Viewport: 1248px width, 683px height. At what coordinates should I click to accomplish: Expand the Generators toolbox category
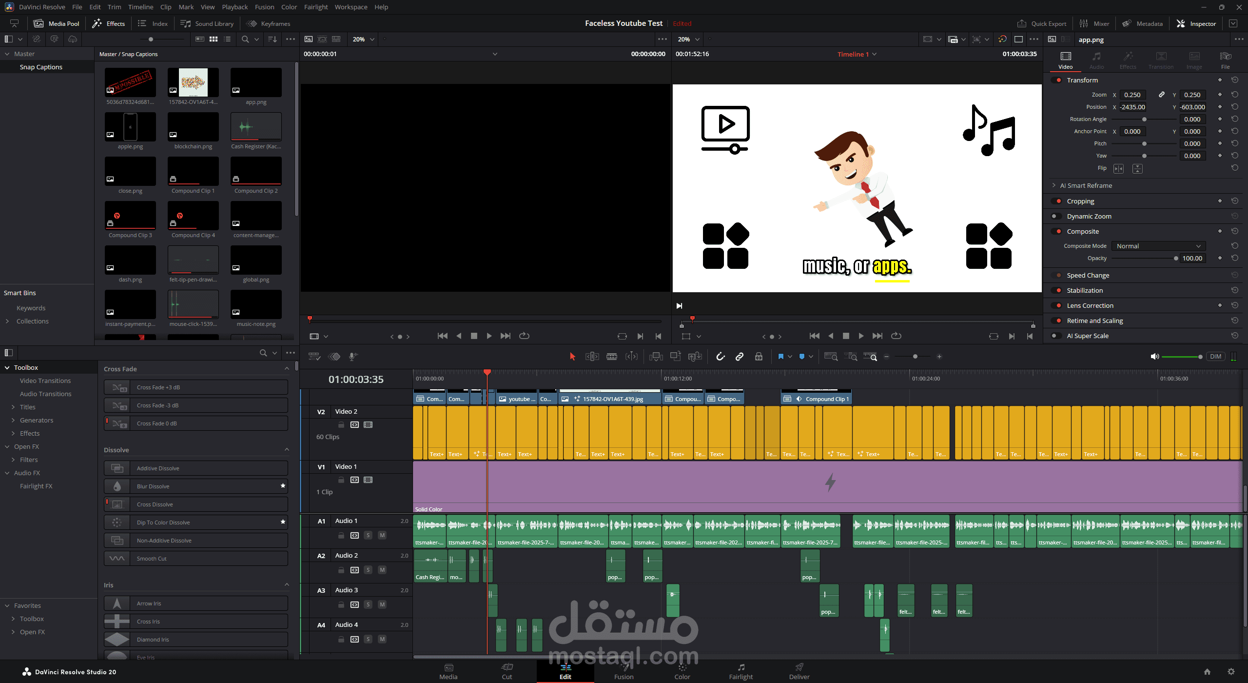click(13, 420)
